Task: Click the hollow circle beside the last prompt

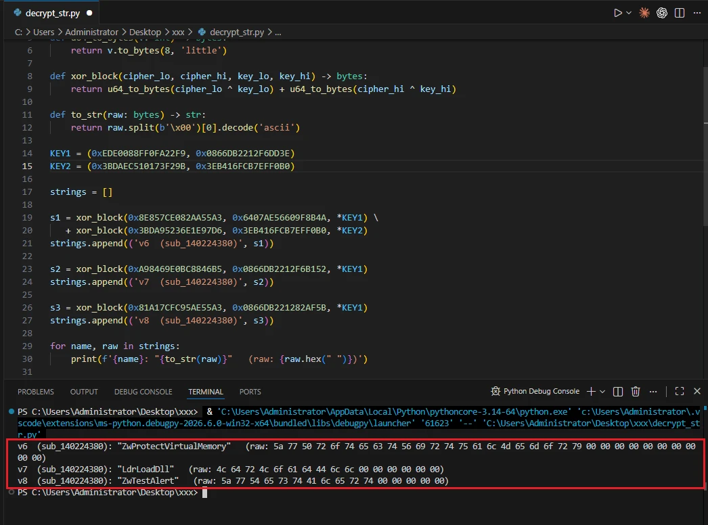Action: point(12,492)
